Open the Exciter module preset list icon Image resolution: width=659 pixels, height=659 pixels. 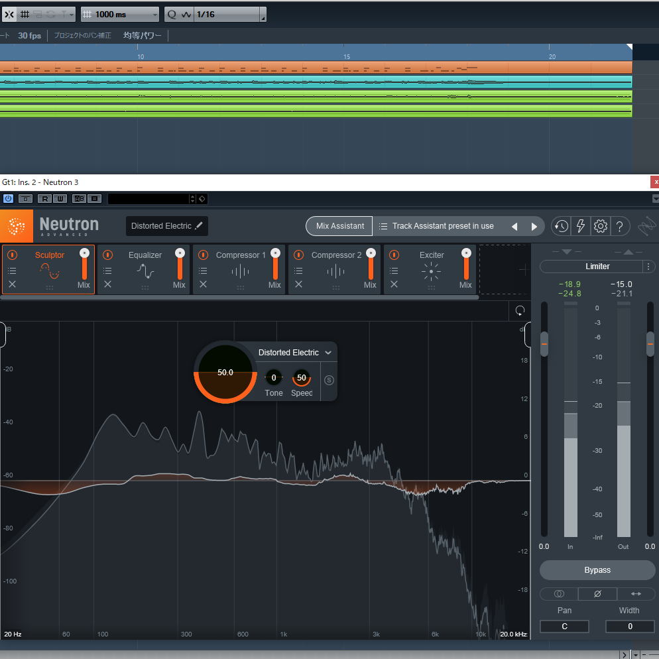point(394,270)
